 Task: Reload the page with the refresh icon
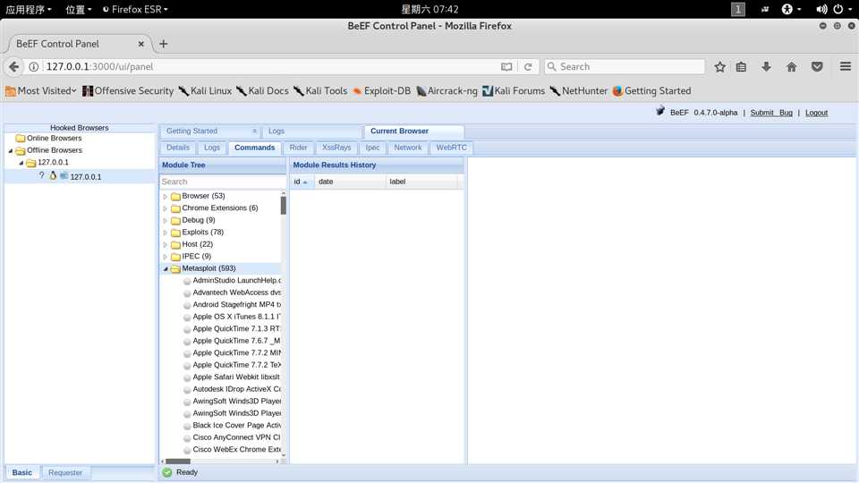click(528, 66)
